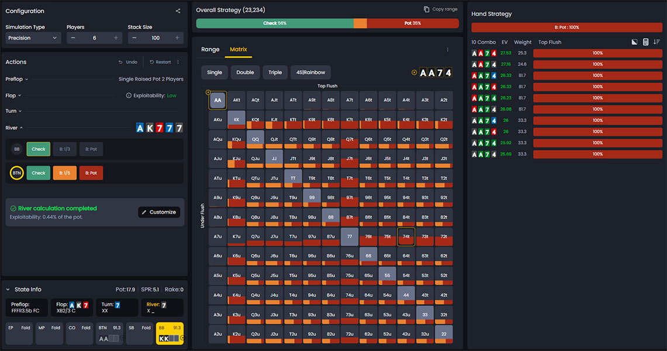Select the AA cell in the matrix

coord(217,99)
